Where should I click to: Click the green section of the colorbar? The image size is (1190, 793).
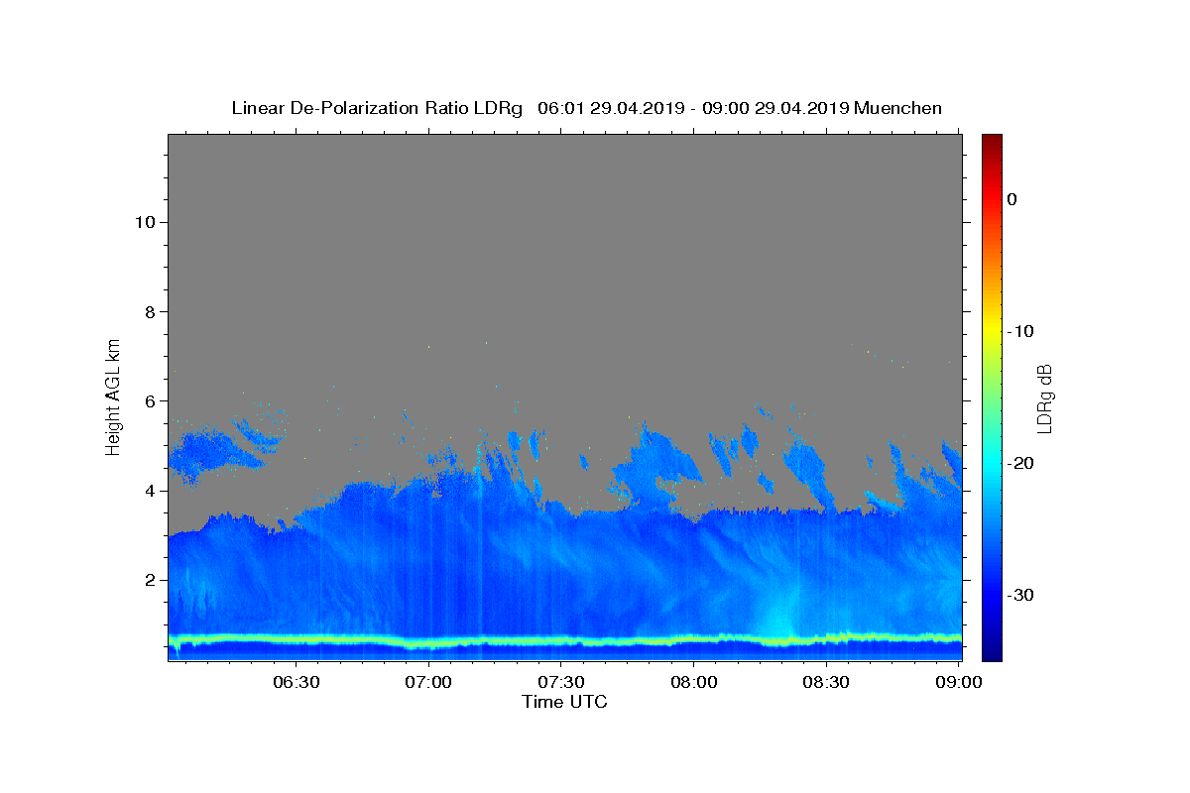[x=992, y=396]
